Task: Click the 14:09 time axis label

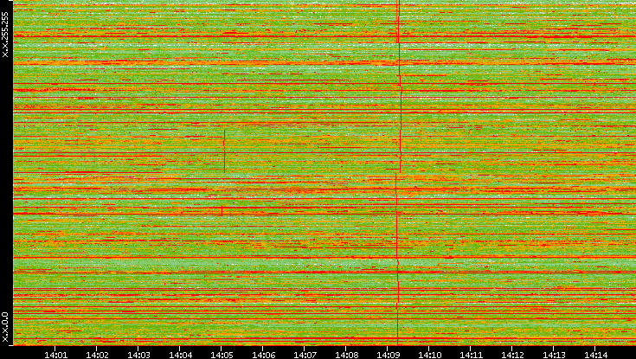Action: pos(388,355)
